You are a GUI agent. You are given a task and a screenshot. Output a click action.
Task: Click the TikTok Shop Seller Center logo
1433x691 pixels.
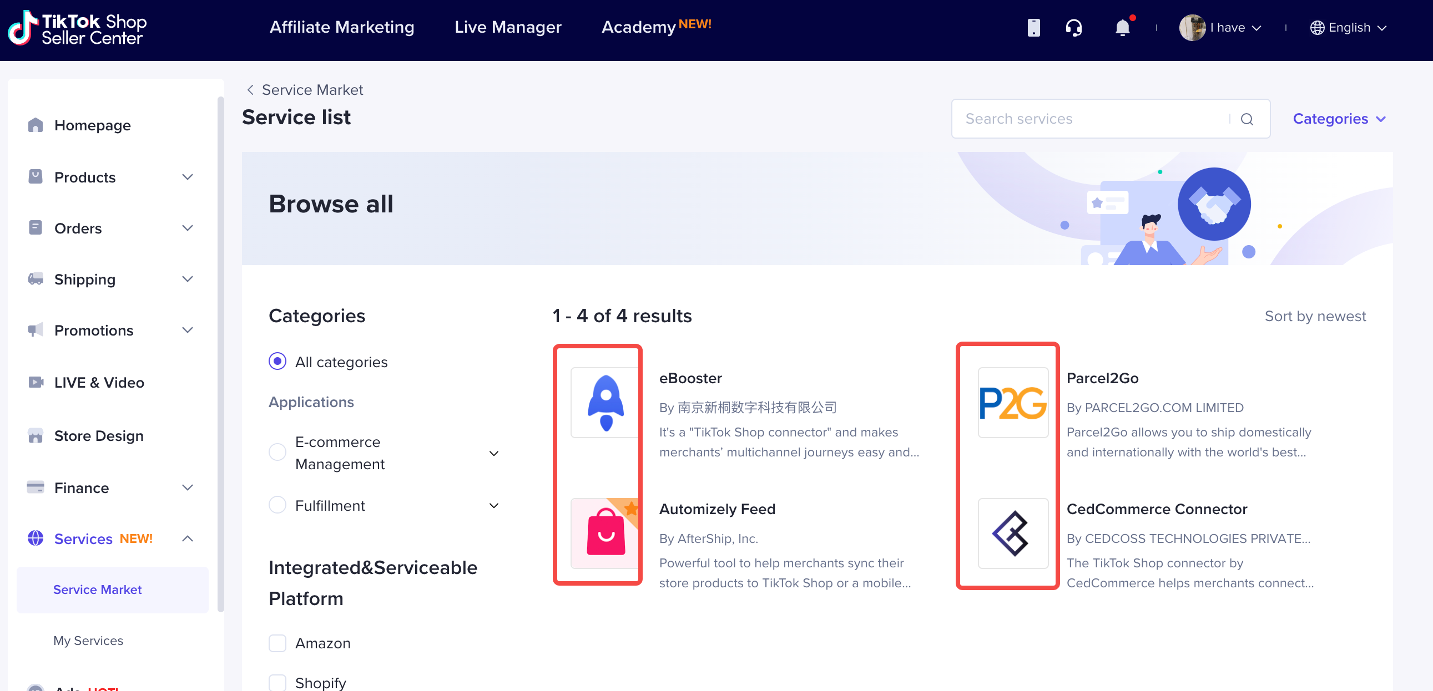coord(77,28)
